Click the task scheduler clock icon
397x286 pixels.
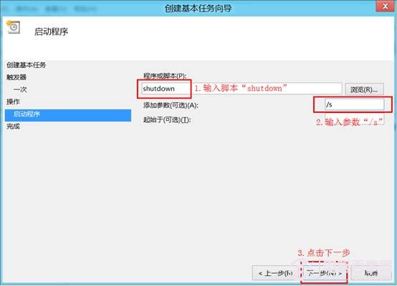coord(13,27)
